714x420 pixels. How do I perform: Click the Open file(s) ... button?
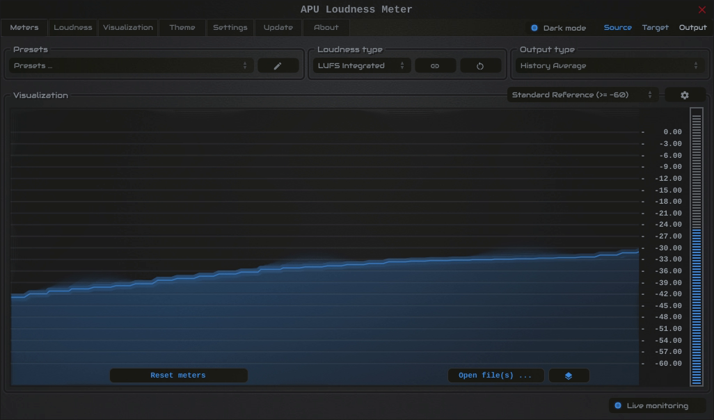coord(495,375)
